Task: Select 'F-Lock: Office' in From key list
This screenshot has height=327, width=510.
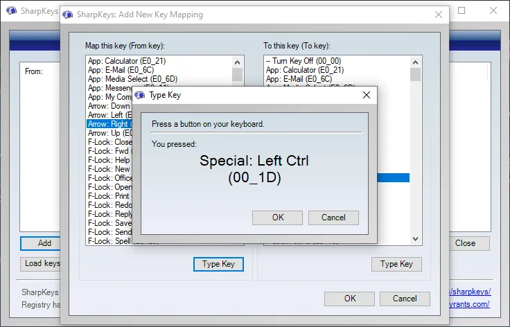Action: [109, 178]
